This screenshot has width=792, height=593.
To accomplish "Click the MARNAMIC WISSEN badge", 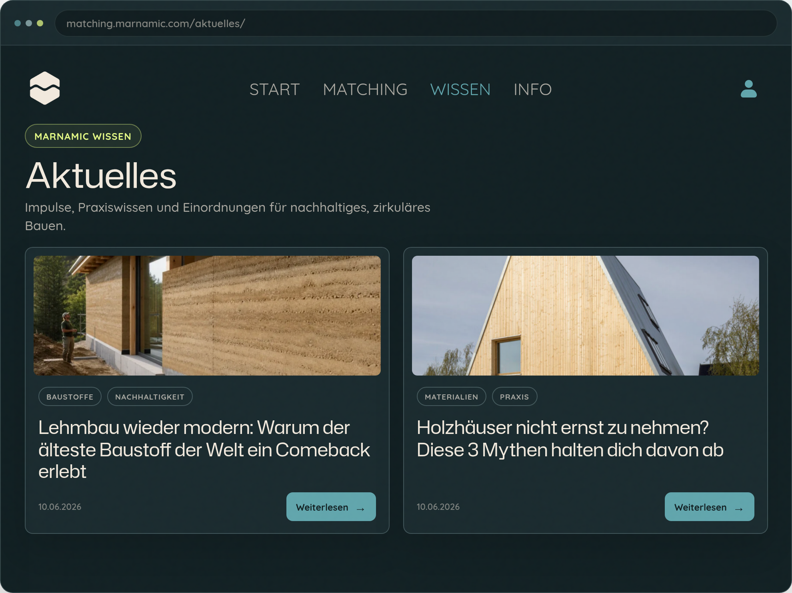I will click(x=83, y=136).
